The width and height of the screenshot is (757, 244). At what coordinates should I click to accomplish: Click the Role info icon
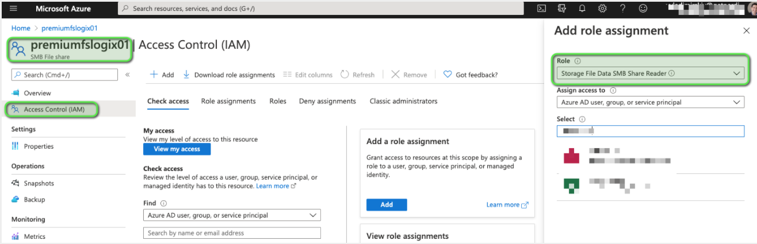(578, 61)
